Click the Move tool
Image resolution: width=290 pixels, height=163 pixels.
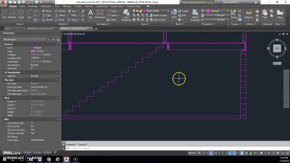(47, 11)
